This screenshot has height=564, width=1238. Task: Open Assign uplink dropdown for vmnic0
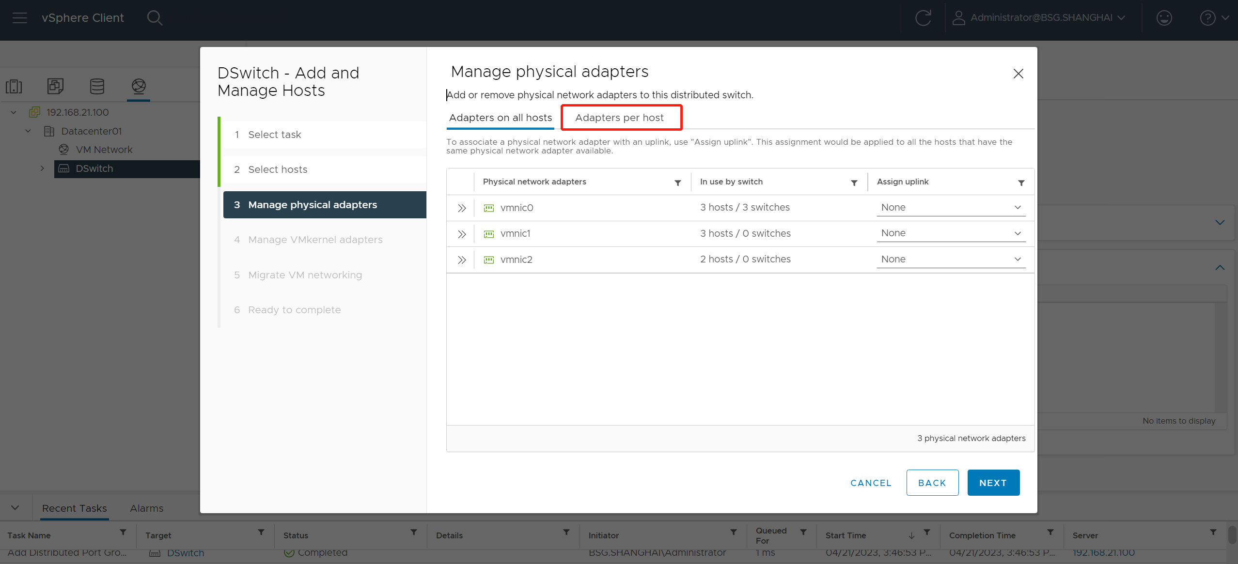click(x=951, y=207)
